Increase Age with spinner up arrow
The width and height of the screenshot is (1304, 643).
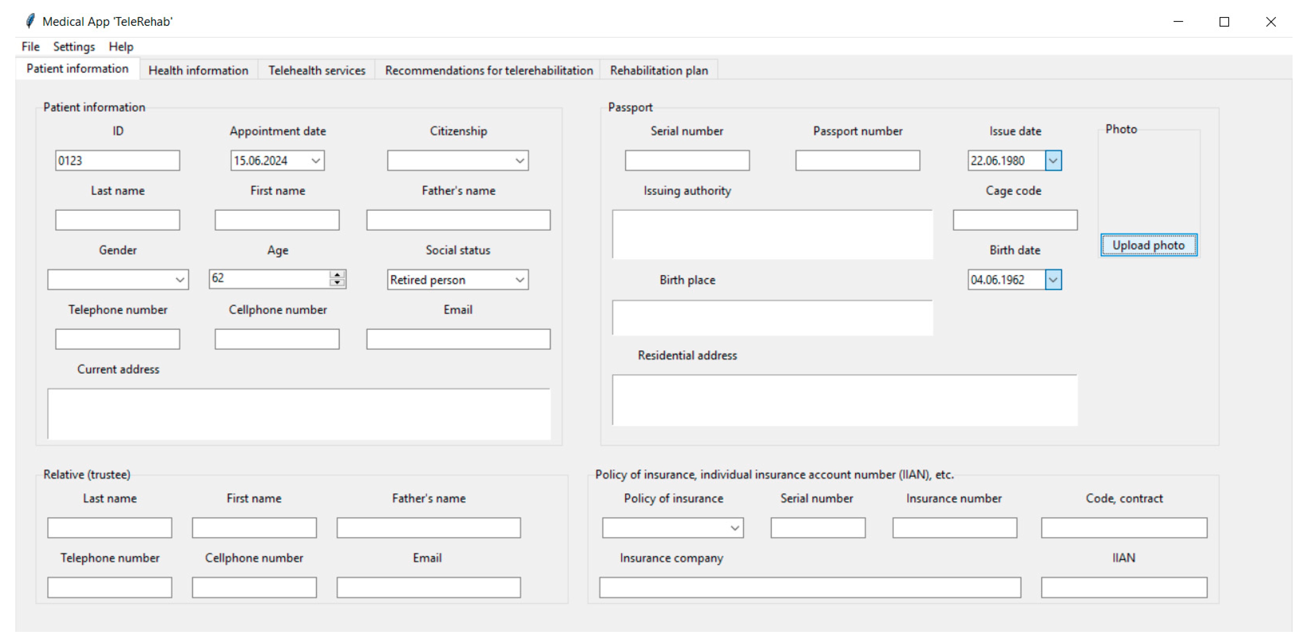(x=337, y=274)
